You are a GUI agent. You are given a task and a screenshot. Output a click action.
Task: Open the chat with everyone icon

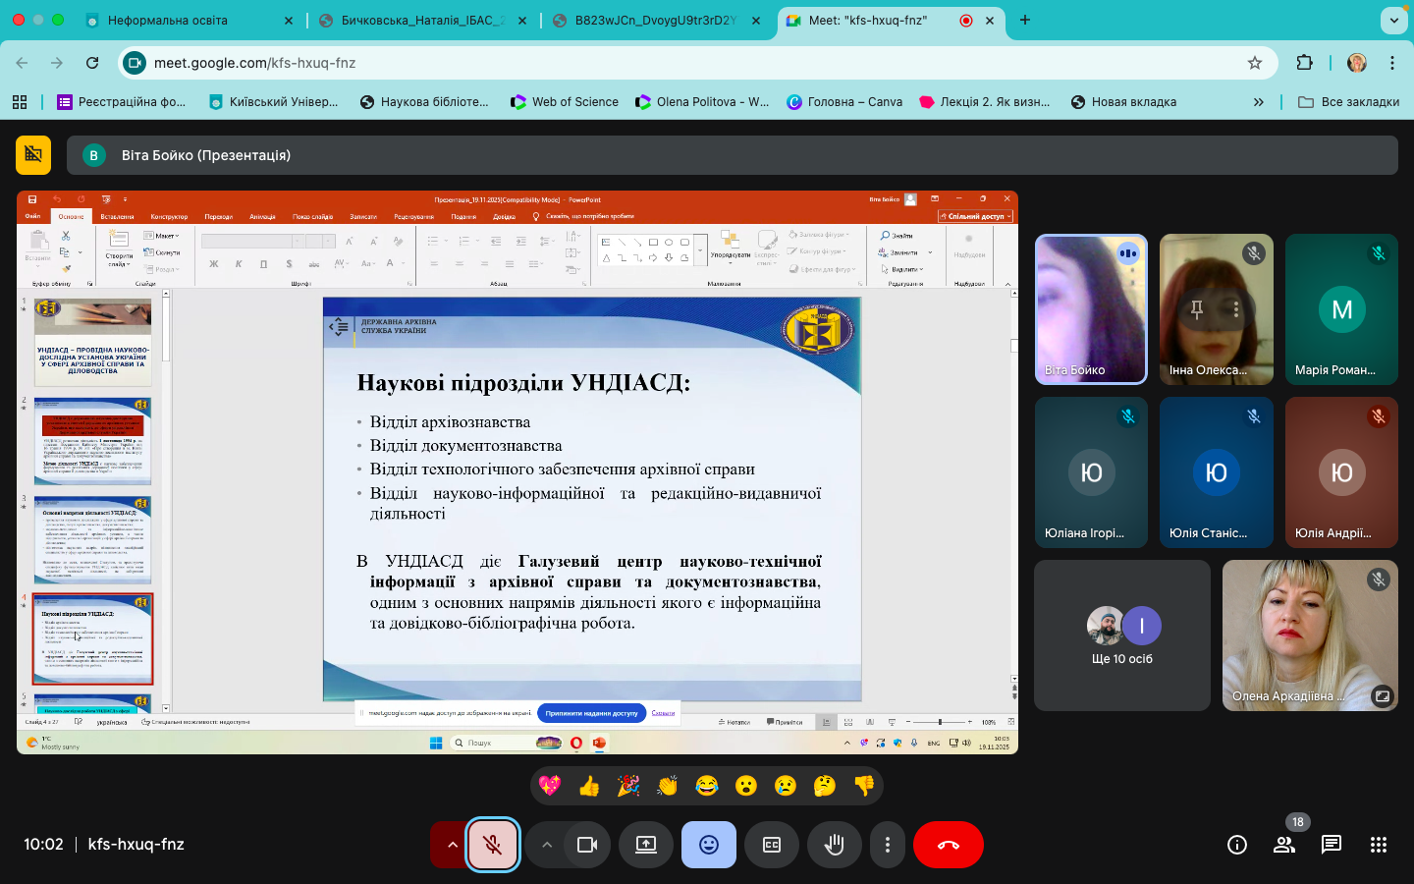[1331, 845]
